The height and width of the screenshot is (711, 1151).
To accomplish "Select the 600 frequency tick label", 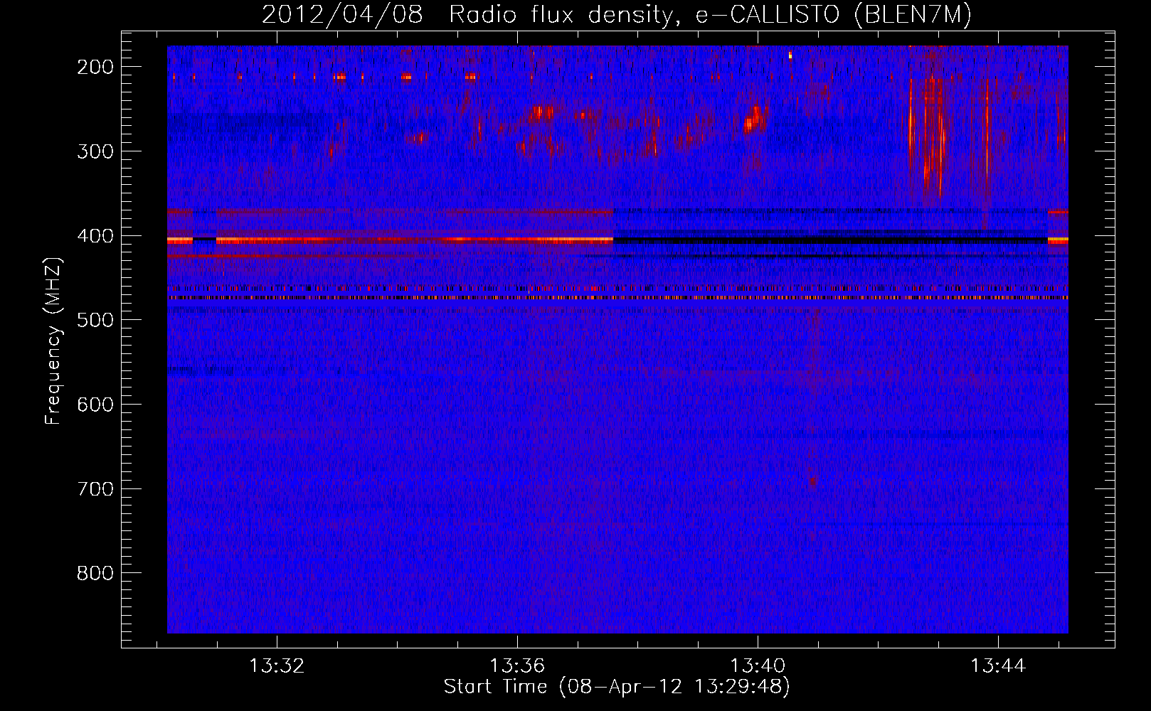I will coord(95,405).
